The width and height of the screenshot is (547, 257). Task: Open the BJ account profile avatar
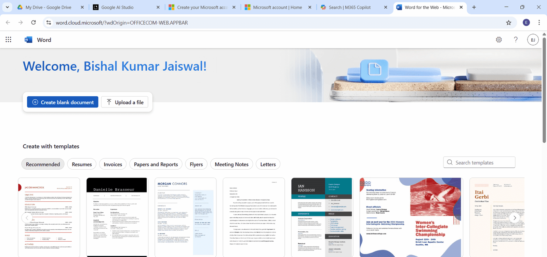(533, 40)
